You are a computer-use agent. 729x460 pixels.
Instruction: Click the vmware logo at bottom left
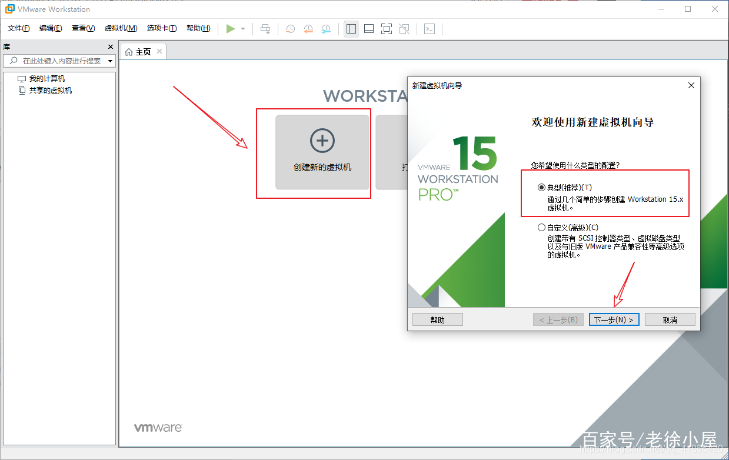pos(158,428)
